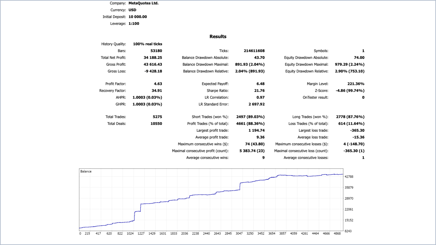Select the chart axis value "15152"

[349, 220]
